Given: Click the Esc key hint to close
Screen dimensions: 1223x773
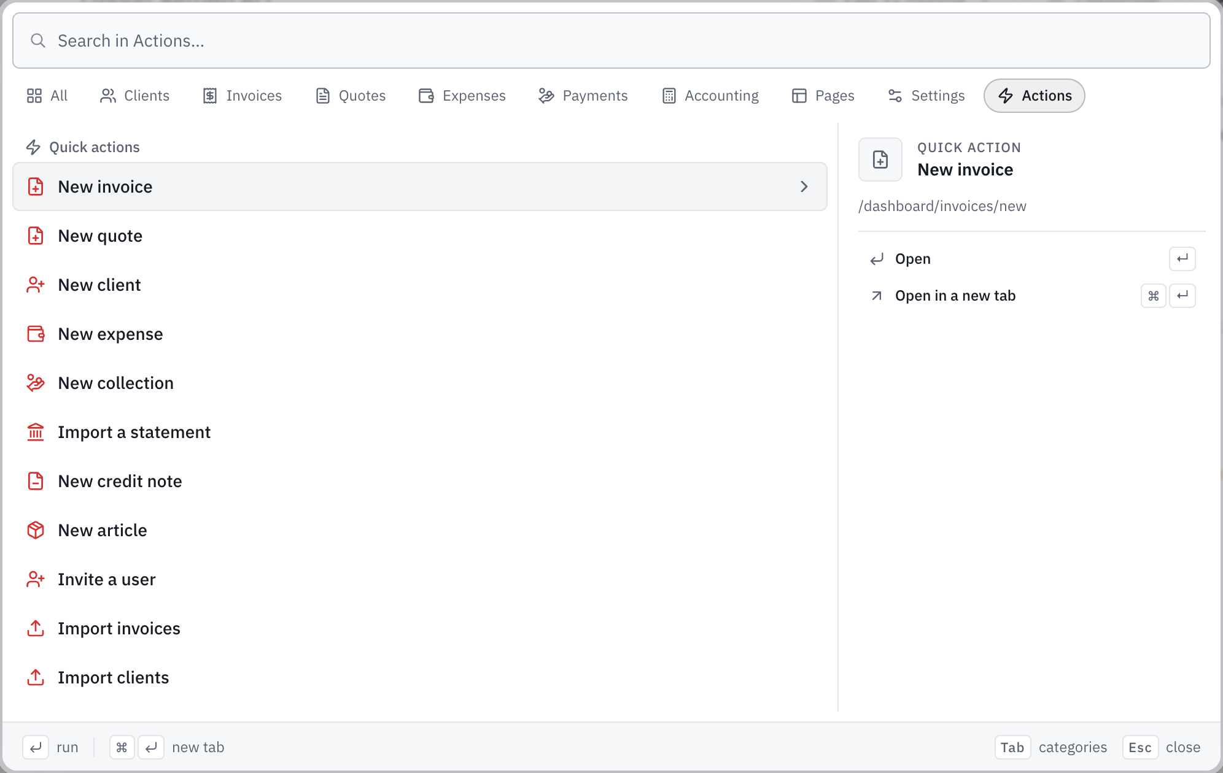Looking at the screenshot, I should (x=1140, y=747).
